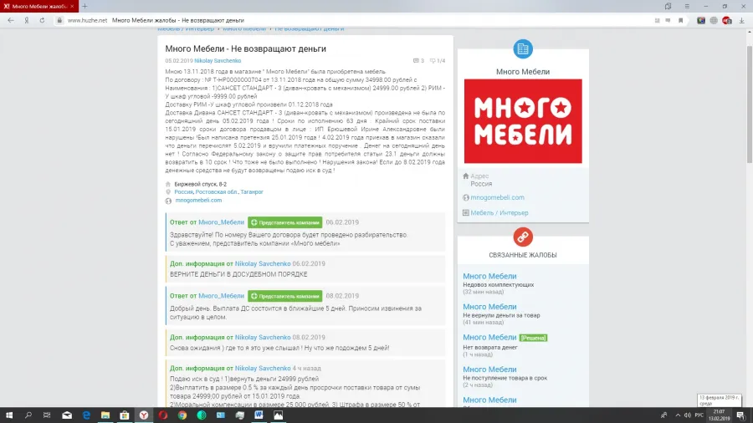Screen dimensions: 753x423
Task: Open Yandex home via the Я button
Action: tap(27, 20)
